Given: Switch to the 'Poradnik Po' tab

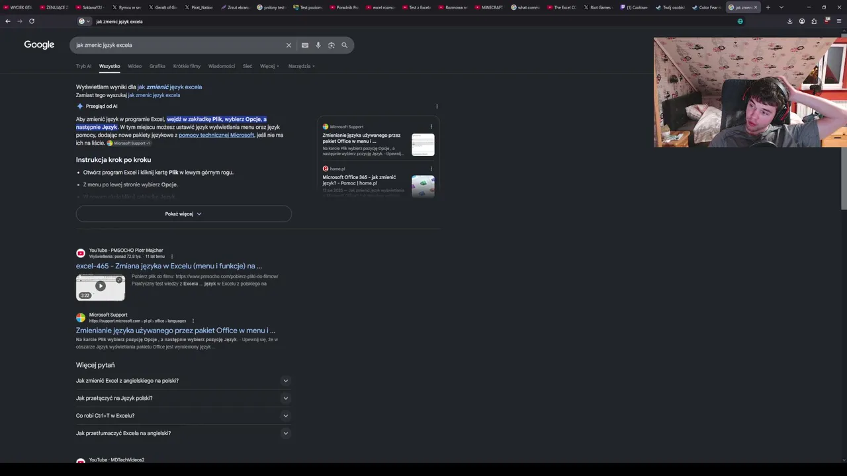Looking at the screenshot, I should (343, 7).
